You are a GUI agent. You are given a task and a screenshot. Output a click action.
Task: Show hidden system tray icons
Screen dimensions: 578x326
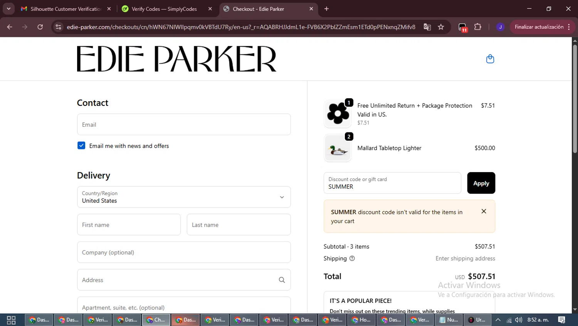click(498, 320)
